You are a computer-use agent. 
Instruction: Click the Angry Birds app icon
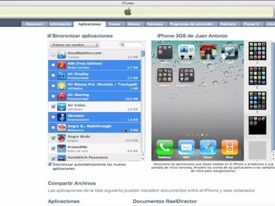[61, 138]
